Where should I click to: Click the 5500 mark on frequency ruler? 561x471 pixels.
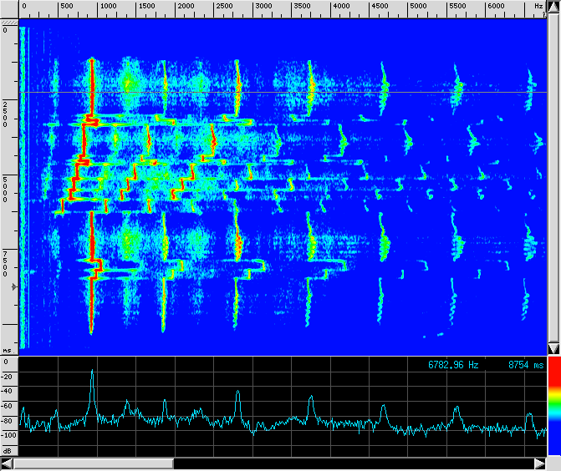(x=457, y=7)
